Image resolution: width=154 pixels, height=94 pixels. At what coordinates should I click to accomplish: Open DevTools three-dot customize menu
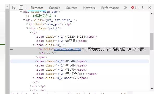tap(143, 8)
